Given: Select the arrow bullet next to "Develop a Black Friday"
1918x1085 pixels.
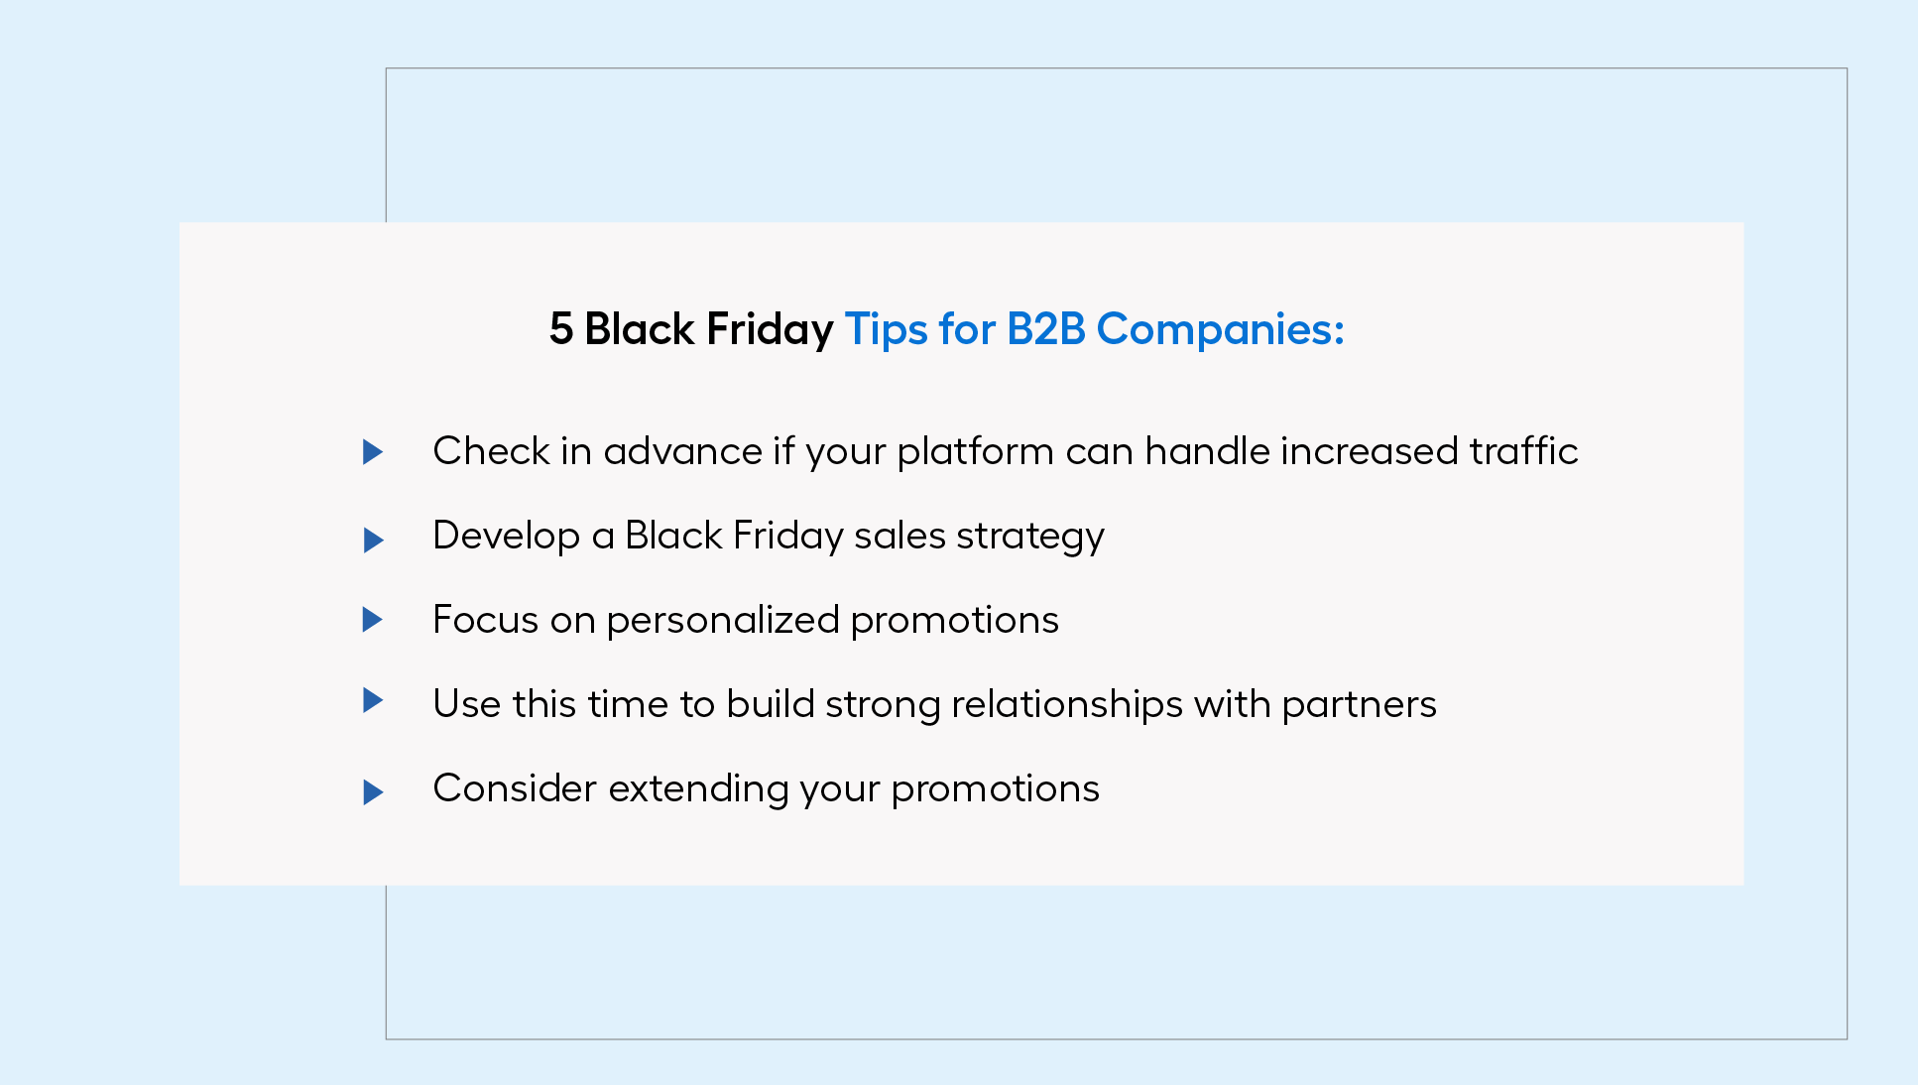Looking at the screenshot, I should (x=373, y=541).
